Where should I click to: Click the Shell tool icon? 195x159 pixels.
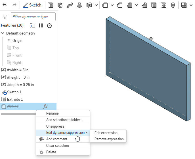pyautogui.click(x=154, y=5)
